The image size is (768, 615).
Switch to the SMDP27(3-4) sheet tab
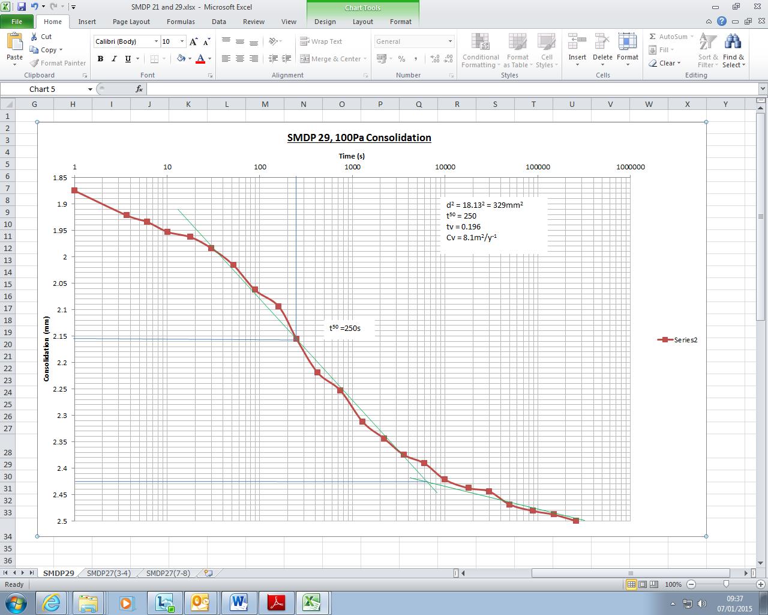tap(108, 573)
